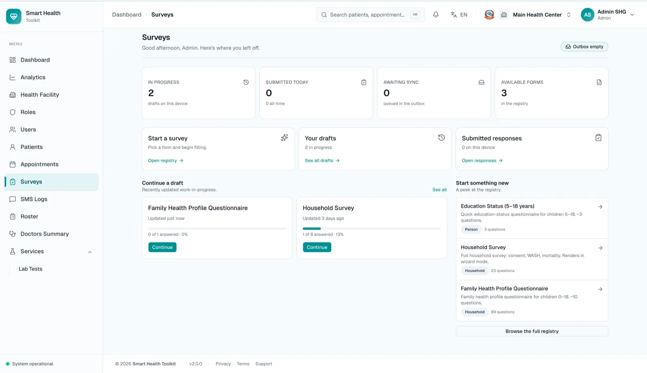
Task: Open the Dashboard menu item
Action: click(x=51, y=60)
